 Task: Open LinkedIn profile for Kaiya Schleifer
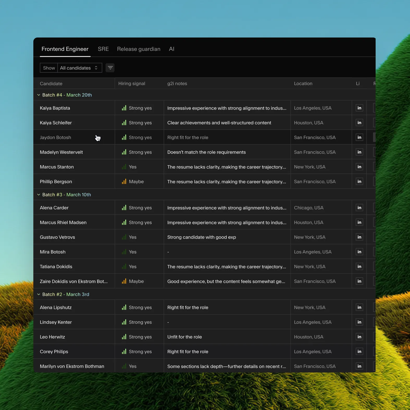click(359, 123)
